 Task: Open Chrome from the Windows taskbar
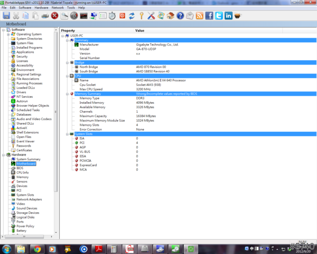[38, 248]
